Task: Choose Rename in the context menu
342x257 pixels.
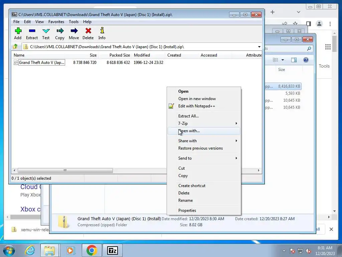Action: pyautogui.click(x=204, y=200)
